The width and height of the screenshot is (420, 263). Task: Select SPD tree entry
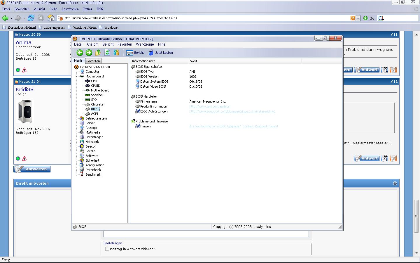pos(94,100)
